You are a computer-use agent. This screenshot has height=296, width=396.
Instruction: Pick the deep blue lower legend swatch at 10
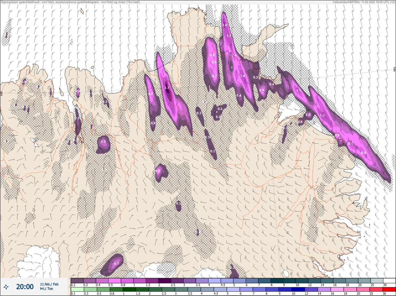pos(298,290)
